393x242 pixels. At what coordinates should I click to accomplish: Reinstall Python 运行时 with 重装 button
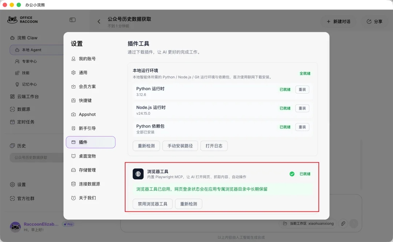point(302,90)
